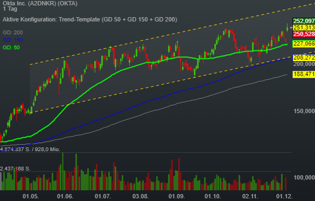Click the 01.10. date axis label

tap(213, 196)
